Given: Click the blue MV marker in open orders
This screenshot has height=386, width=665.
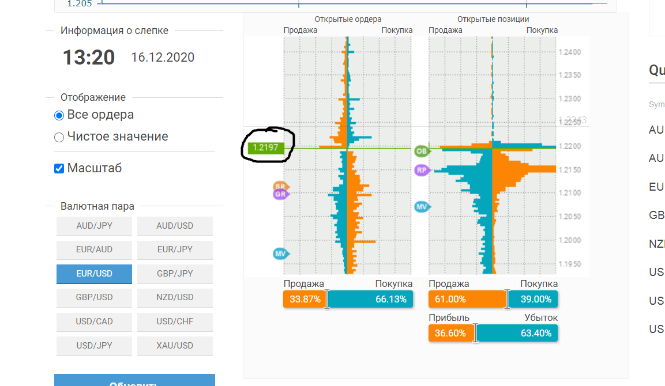Looking at the screenshot, I should (x=280, y=254).
